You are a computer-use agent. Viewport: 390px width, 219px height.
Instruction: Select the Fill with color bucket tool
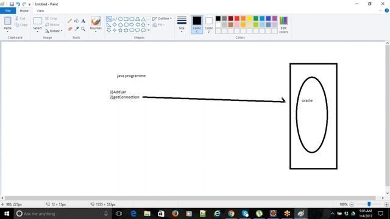point(77,21)
